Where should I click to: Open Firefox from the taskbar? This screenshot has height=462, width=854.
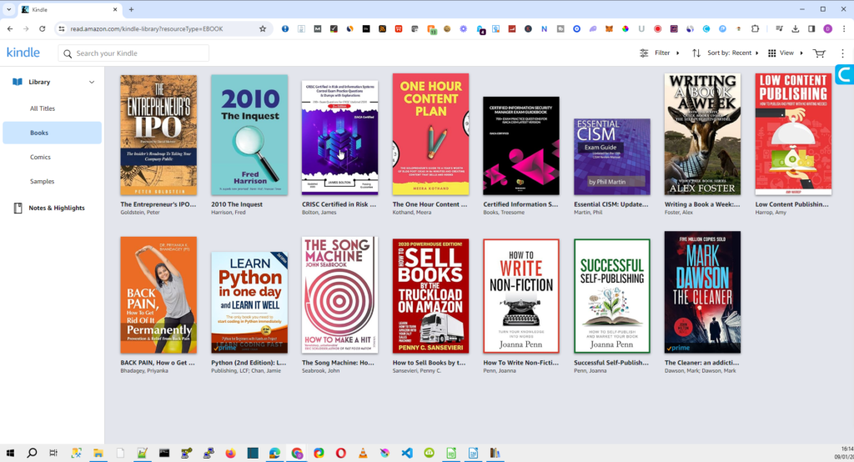point(230,453)
